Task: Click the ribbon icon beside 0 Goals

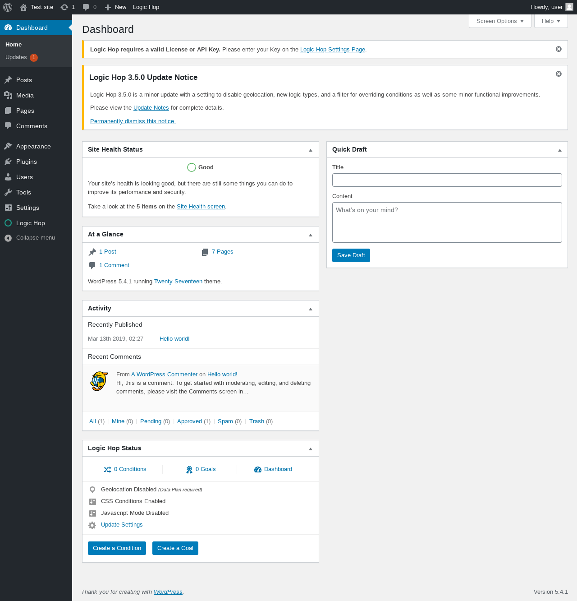Action: [189, 470]
